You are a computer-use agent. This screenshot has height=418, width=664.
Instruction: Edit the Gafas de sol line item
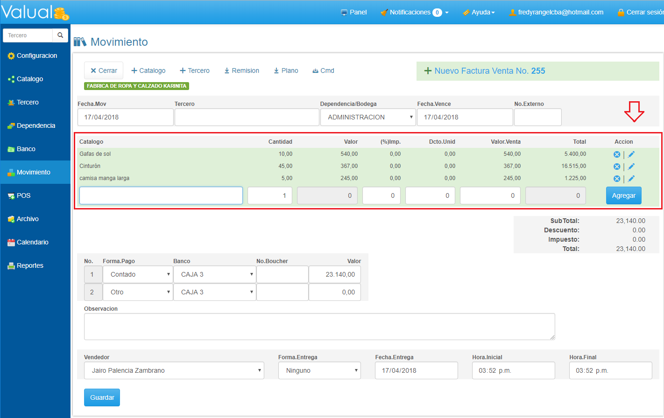click(x=631, y=154)
